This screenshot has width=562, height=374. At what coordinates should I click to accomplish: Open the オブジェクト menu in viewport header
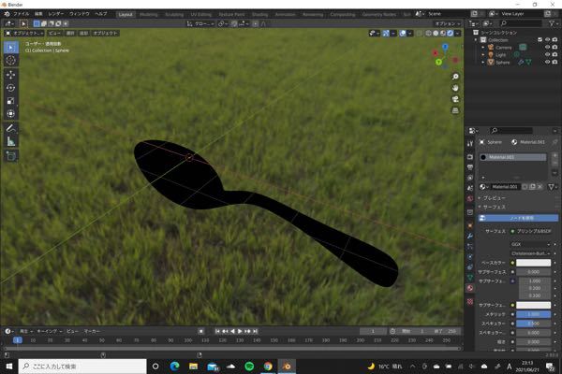[x=105, y=34]
